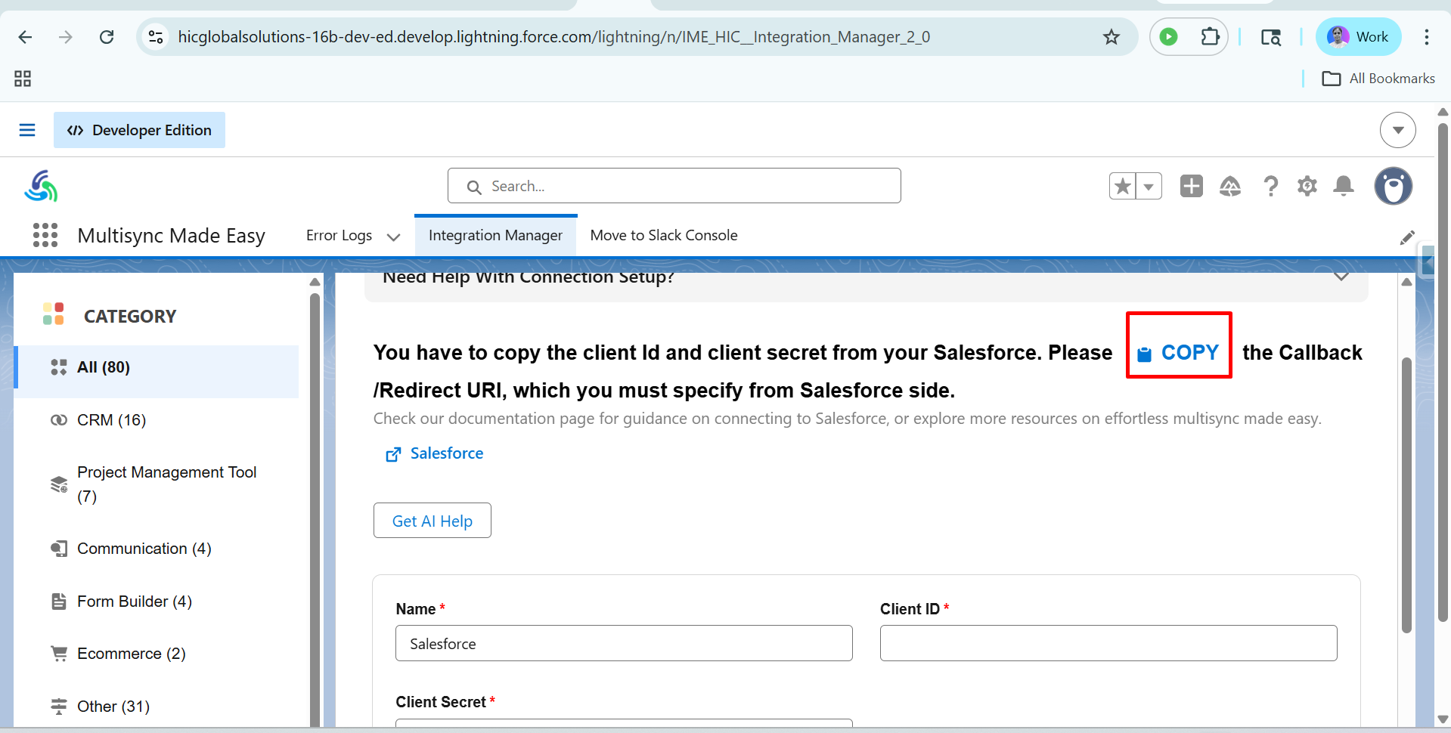Select the Integration Manager tab
The width and height of the screenshot is (1451, 733).
click(495, 235)
